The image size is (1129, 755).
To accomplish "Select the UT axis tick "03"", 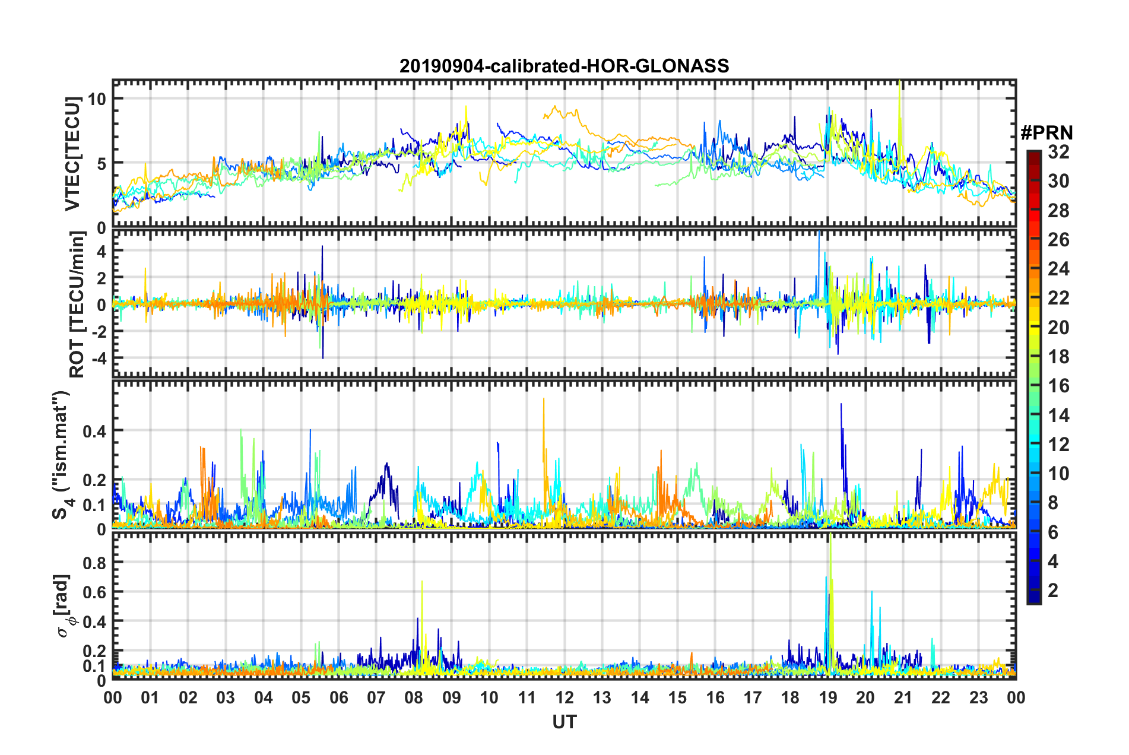I will [x=226, y=697].
